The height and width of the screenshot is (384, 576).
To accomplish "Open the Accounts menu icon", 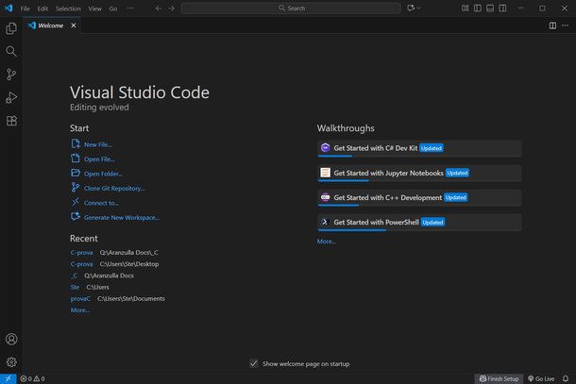I will click(11, 339).
